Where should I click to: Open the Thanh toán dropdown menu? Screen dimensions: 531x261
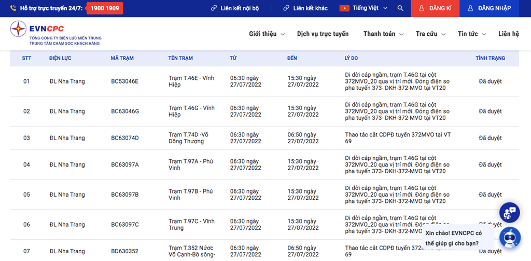pos(383,34)
